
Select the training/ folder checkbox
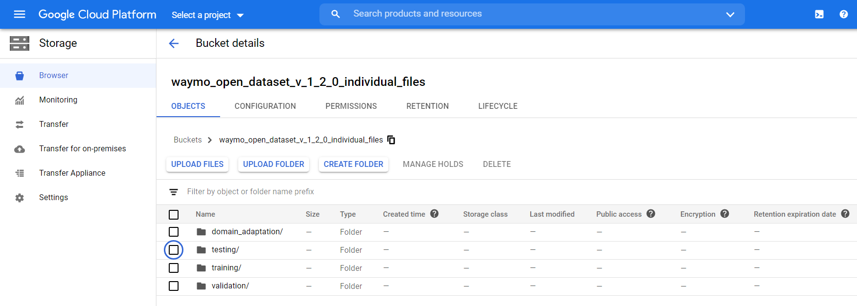174,268
